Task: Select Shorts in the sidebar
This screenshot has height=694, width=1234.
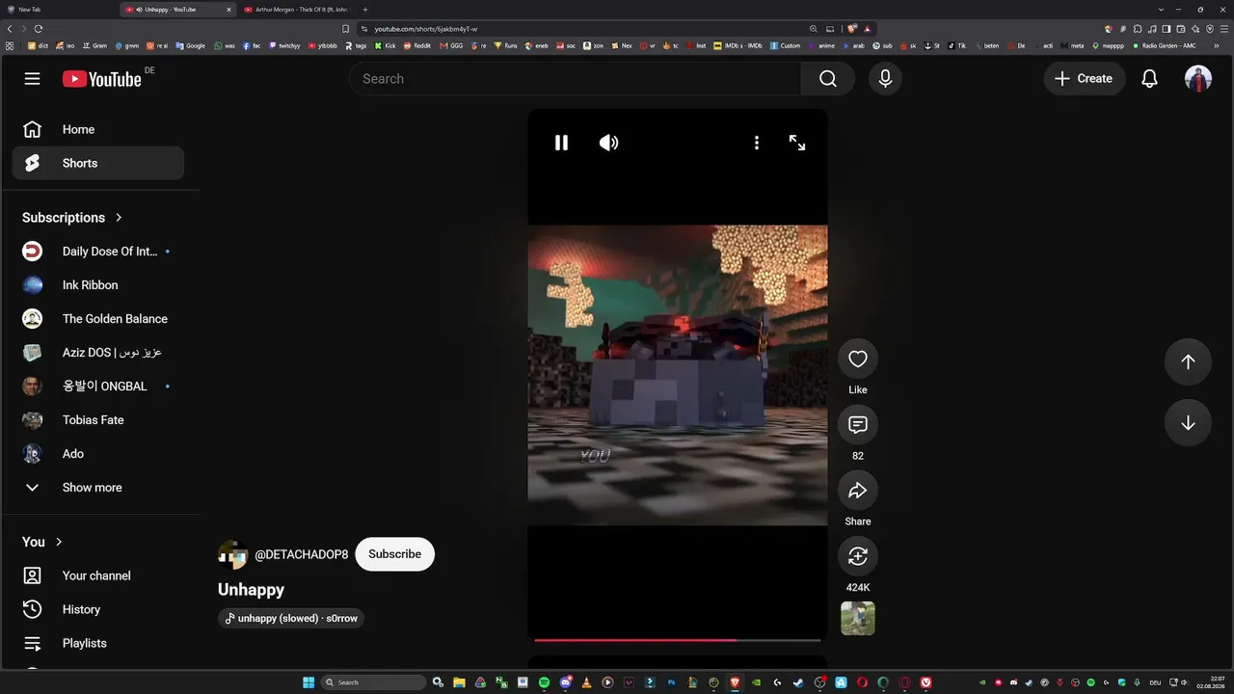Action: pos(97,163)
